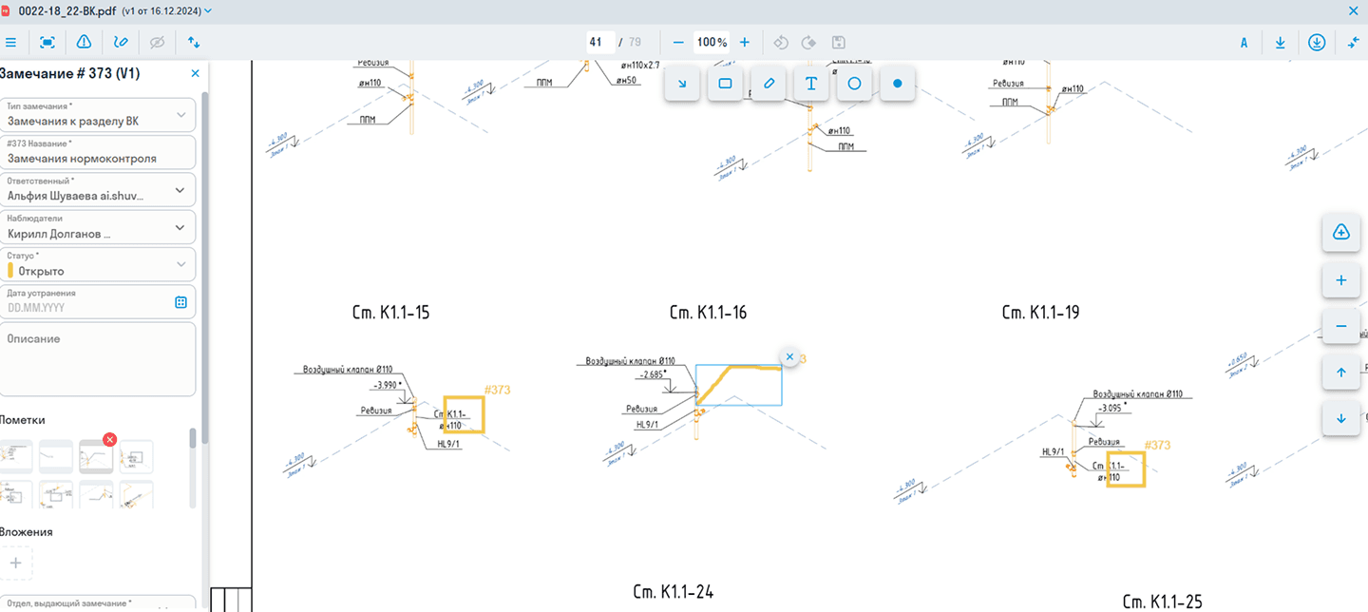1368x612 pixels.
Task: Click into the Описание text field
Action: [98, 361]
